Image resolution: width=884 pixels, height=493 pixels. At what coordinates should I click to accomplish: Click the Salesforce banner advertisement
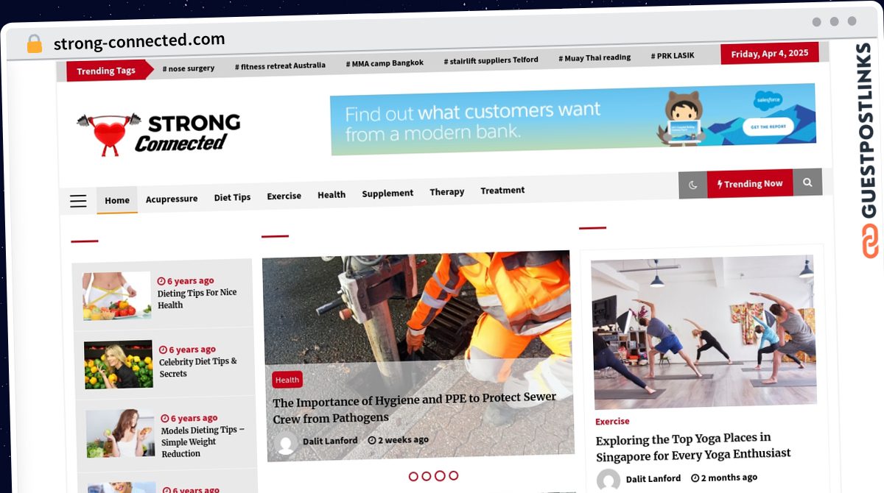(573, 119)
